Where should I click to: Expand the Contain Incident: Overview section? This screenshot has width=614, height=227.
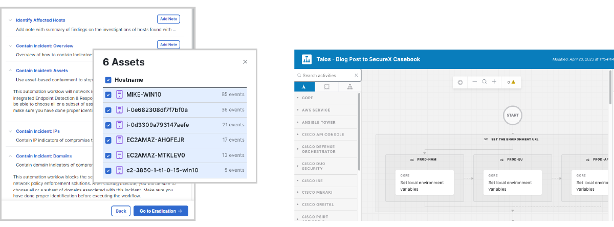(x=10, y=46)
